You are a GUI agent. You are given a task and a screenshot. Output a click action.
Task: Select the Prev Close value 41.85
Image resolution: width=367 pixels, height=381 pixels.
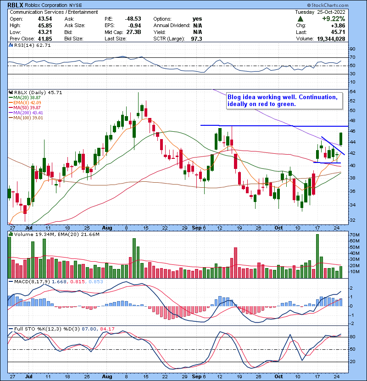point(45,39)
